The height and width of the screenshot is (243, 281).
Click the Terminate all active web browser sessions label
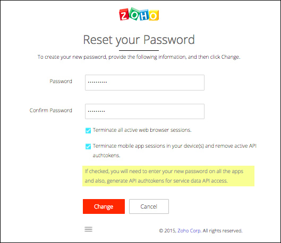(x=142, y=130)
